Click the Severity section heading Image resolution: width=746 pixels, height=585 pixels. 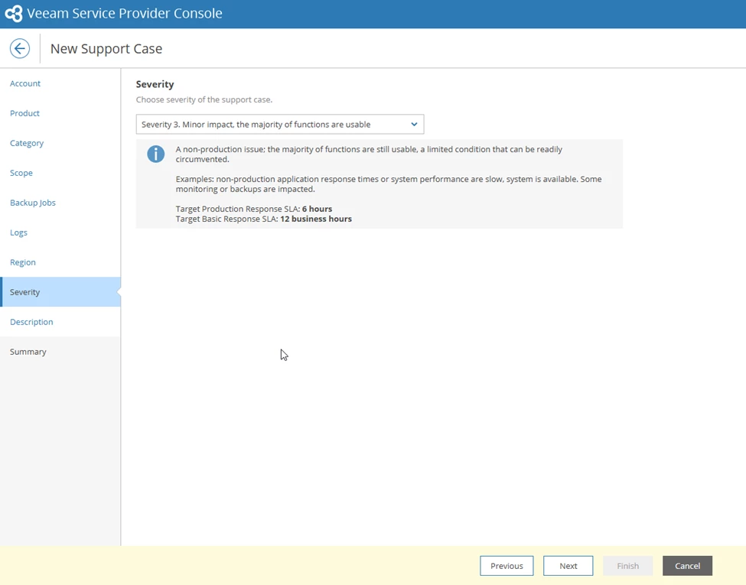pos(155,84)
